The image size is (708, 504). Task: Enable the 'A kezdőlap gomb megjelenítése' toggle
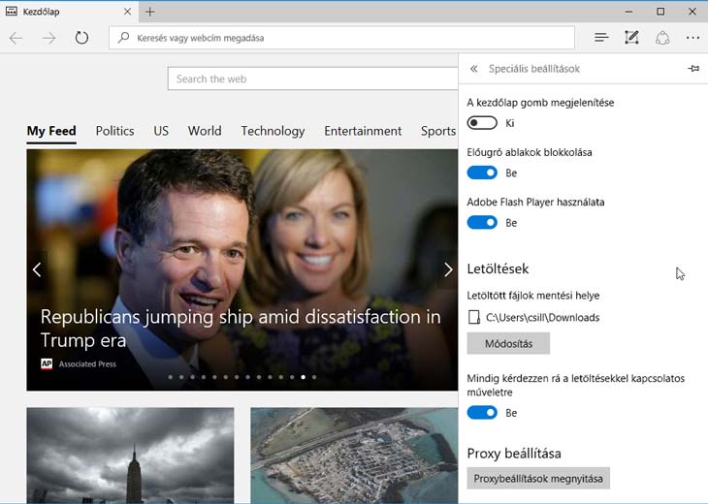[482, 123]
